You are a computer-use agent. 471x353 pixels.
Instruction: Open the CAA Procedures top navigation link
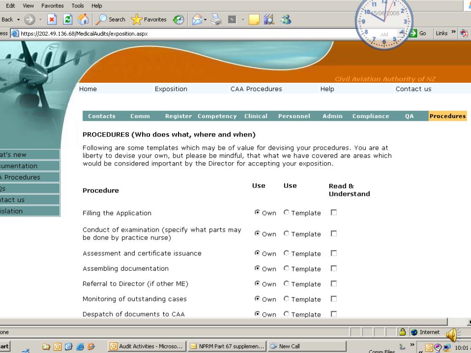click(x=256, y=89)
